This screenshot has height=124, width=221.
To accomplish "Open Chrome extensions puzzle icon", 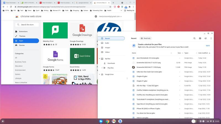I will pyautogui.click(x=130, y=7).
